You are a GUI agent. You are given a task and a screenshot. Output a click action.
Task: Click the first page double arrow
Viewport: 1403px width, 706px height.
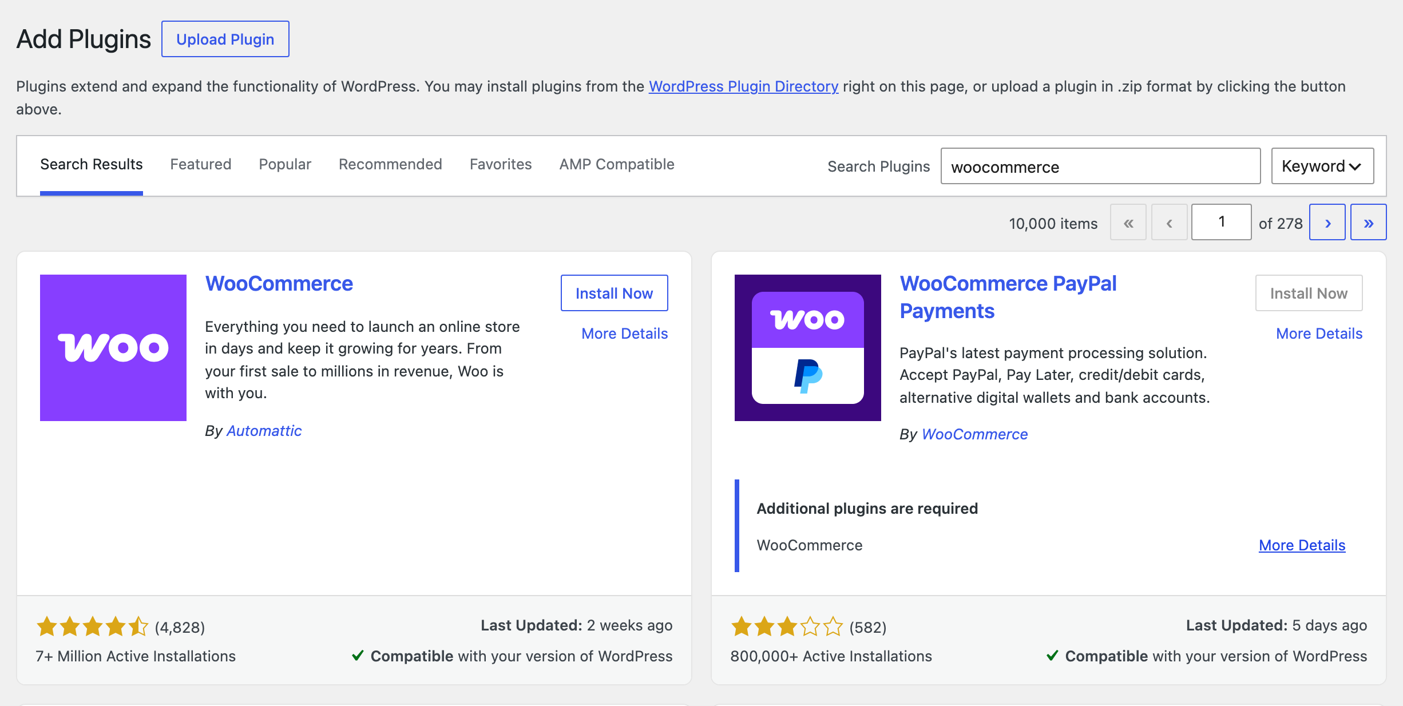1128,222
